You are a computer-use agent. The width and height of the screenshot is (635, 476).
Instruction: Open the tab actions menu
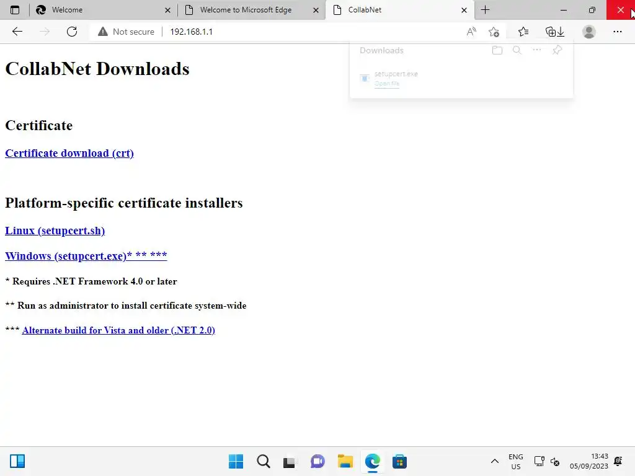coord(15,10)
